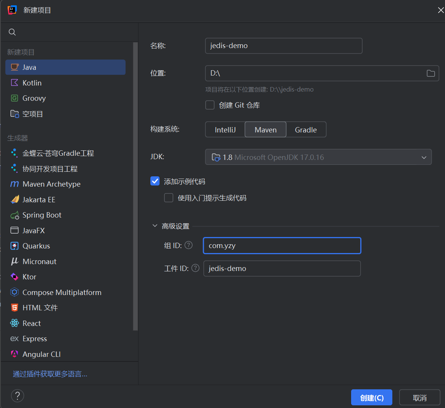Show help for 组 ID question mark
Screen dimensions: 445x408
(189, 245)
